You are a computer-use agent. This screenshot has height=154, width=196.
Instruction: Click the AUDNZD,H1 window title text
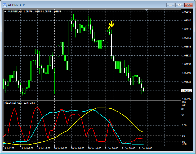[17, 5]
